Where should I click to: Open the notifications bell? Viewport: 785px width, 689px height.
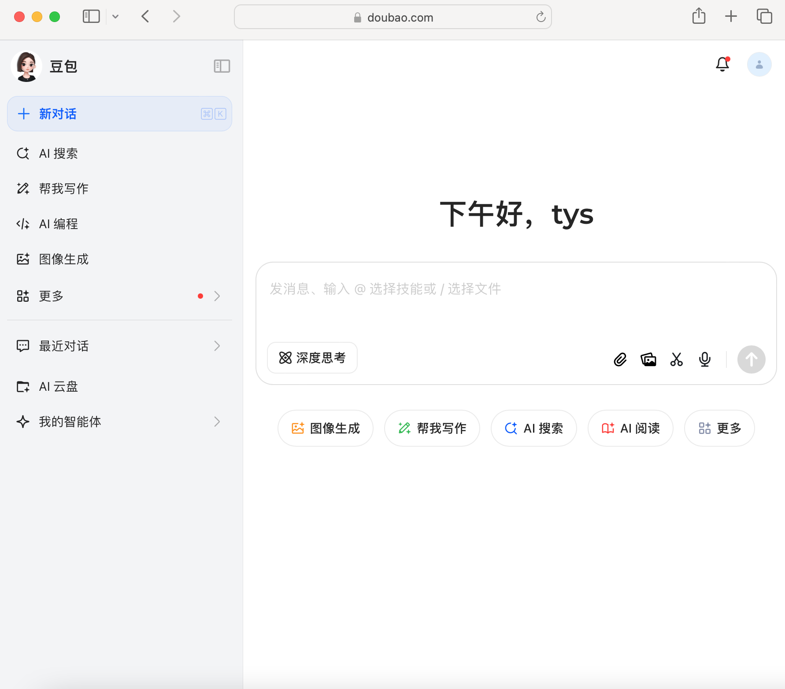722,64
